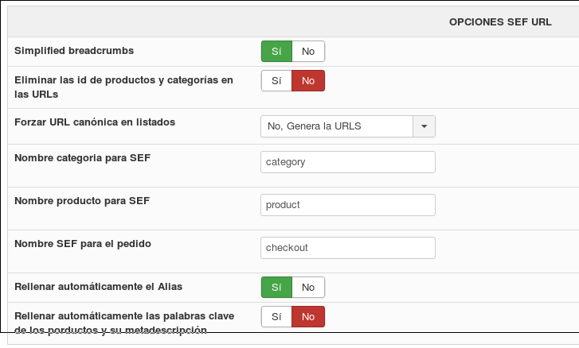The width and height of the screenshot is (579, 348).
Task: Open the Forzar URL canónica dropdown arrow
Action: click(424, 126)
